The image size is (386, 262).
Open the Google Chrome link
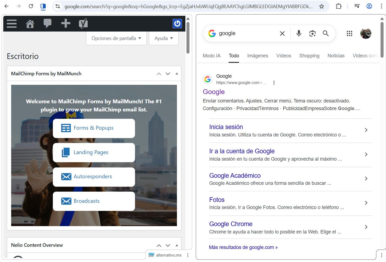click(231, 224)
